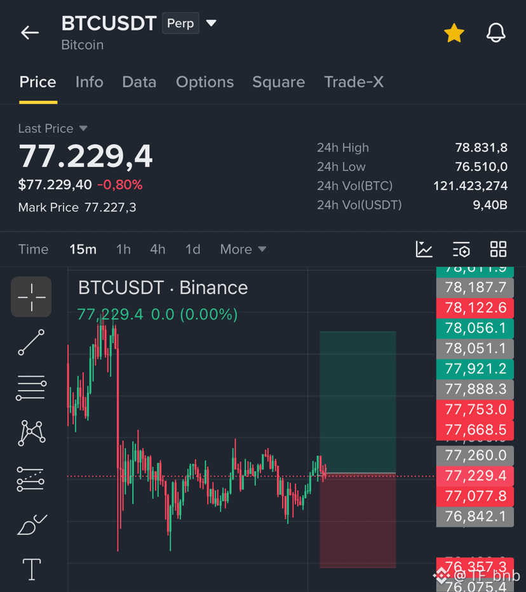Select the text annotation tool
526x592 pixels.
coord(32,569)
